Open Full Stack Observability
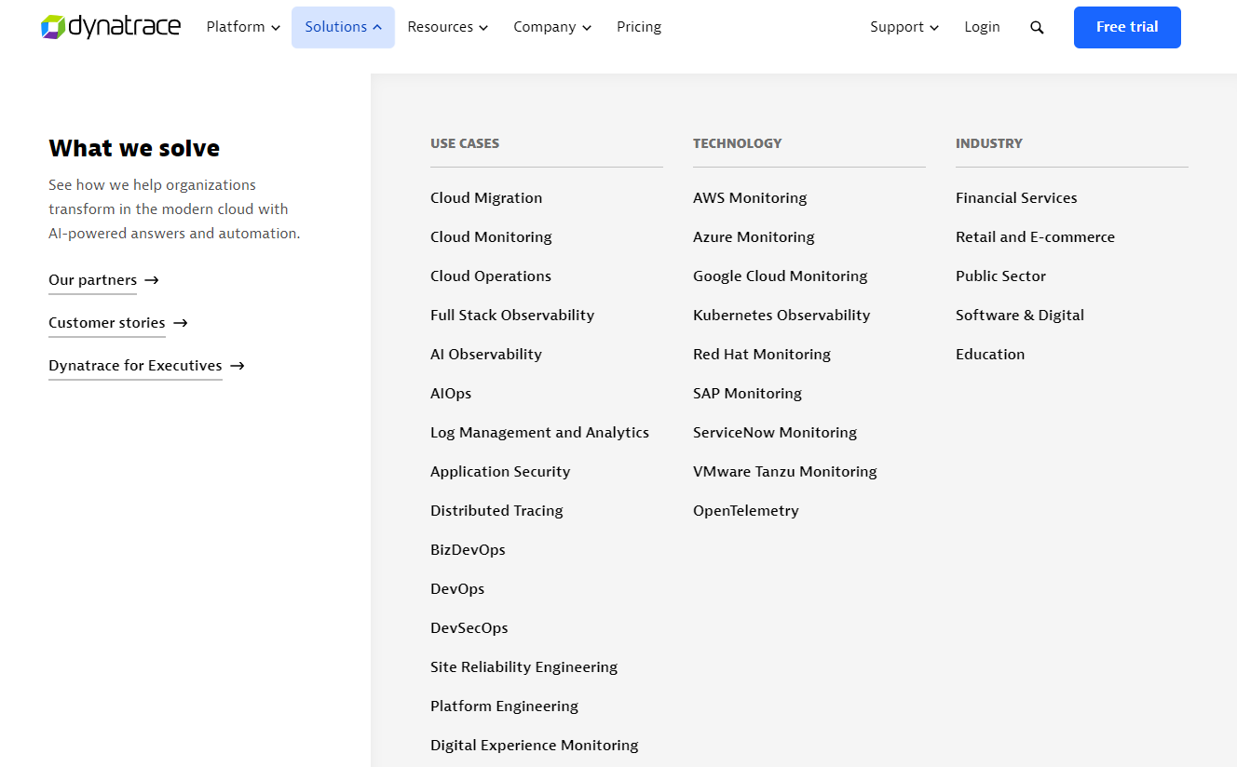Image resolution: width=1237 pixels, height=767 pixels. (512, 316)
